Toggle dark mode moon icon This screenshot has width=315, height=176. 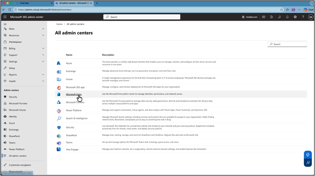(279, 17)
